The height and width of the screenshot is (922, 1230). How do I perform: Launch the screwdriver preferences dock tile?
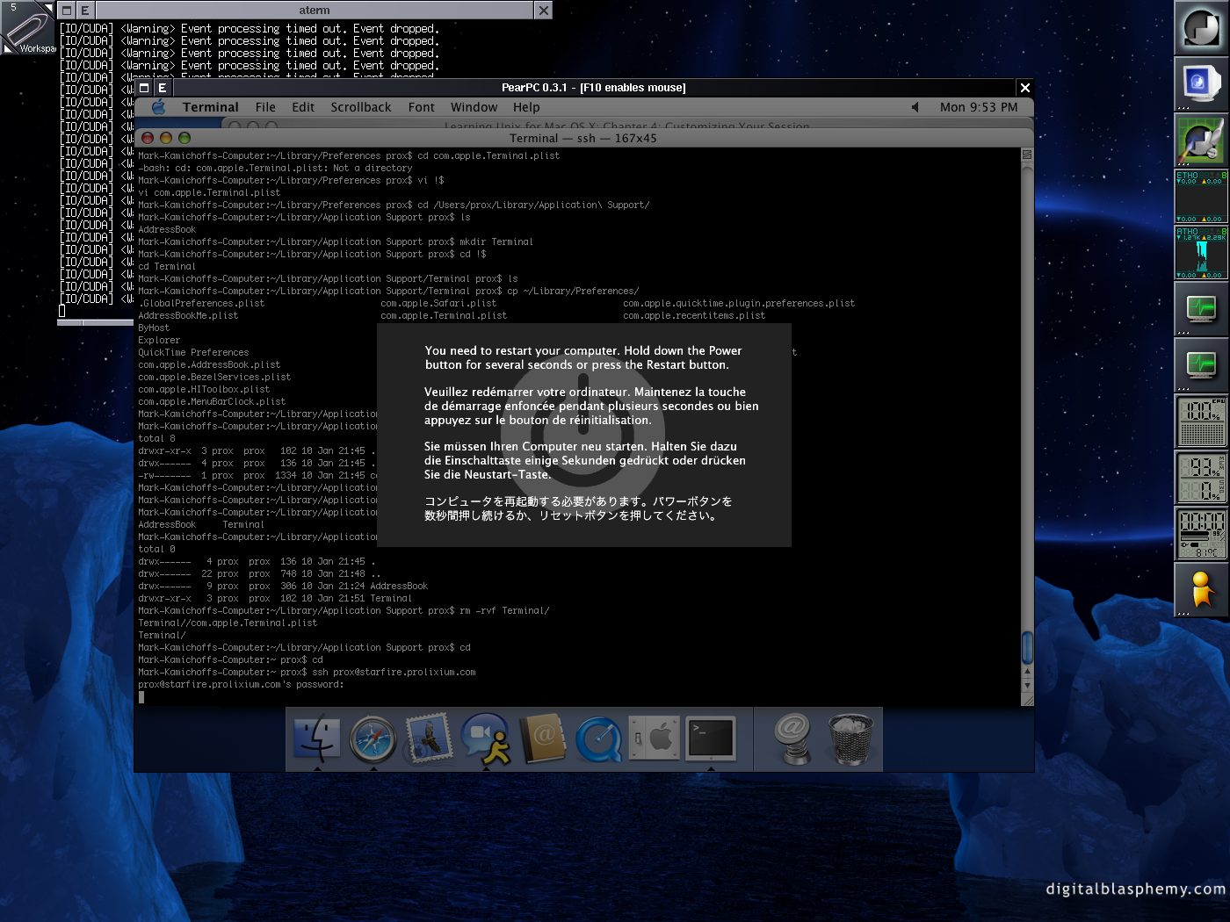click(x=1201, y=140)
